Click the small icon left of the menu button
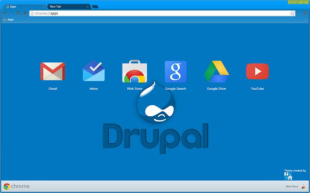The height and width of the screenshot is (193, 310). pos(299,14)
